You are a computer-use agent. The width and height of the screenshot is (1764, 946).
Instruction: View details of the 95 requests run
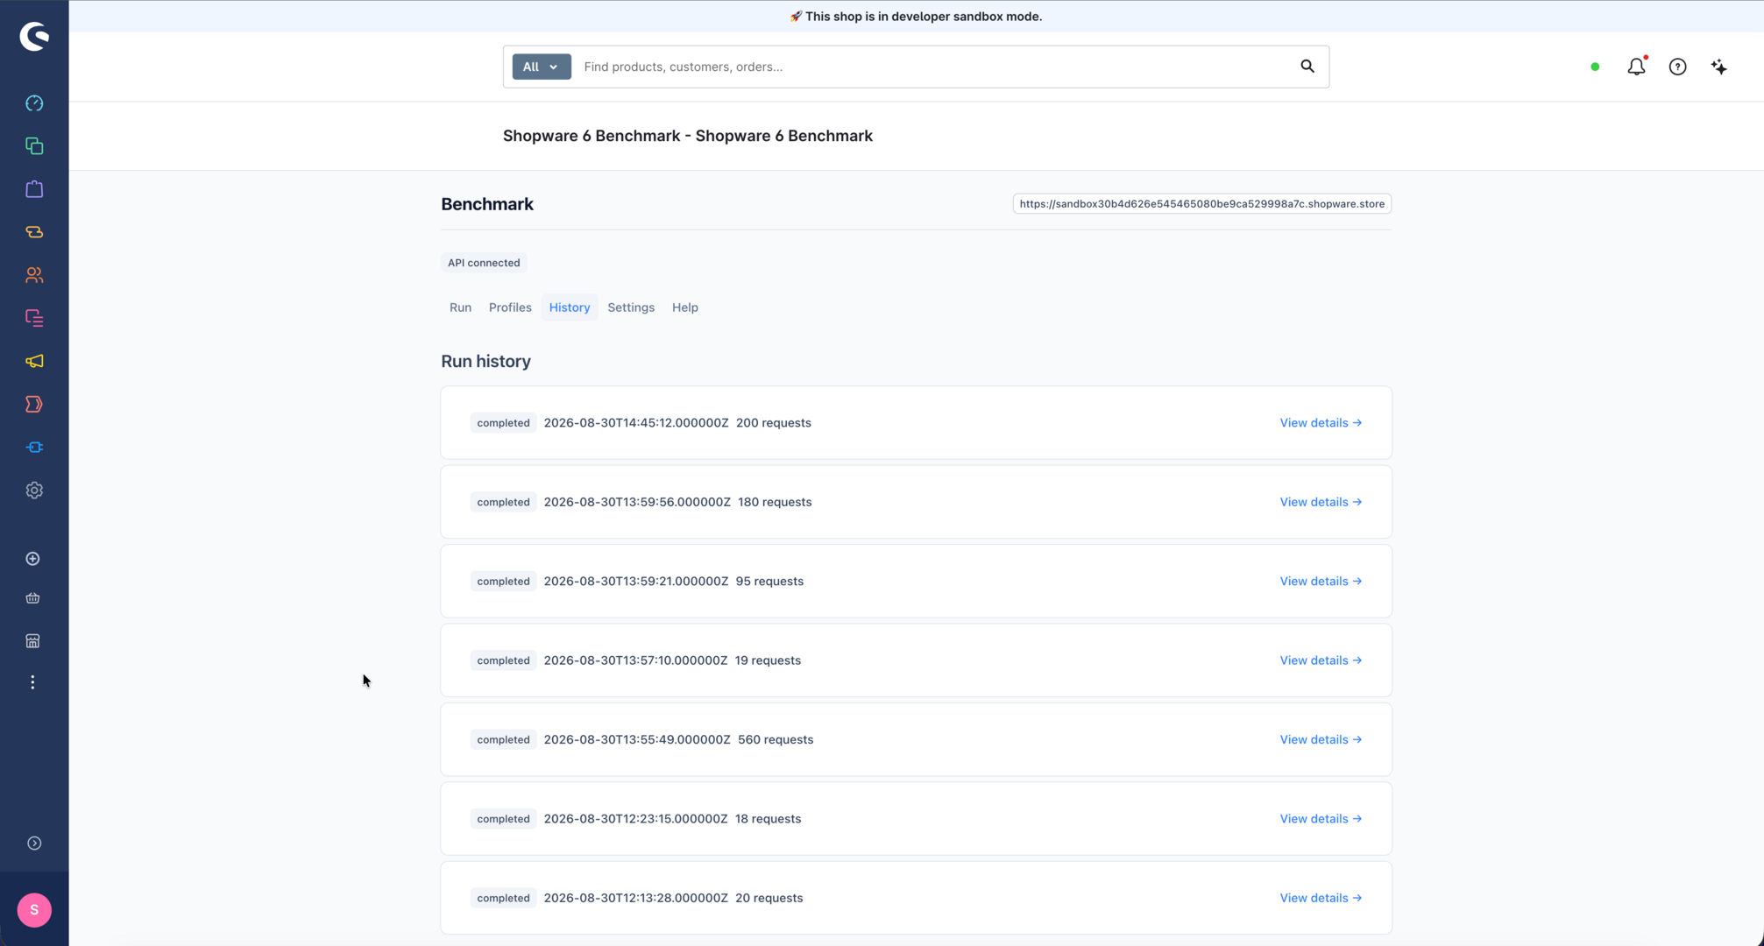[1321, 582]
